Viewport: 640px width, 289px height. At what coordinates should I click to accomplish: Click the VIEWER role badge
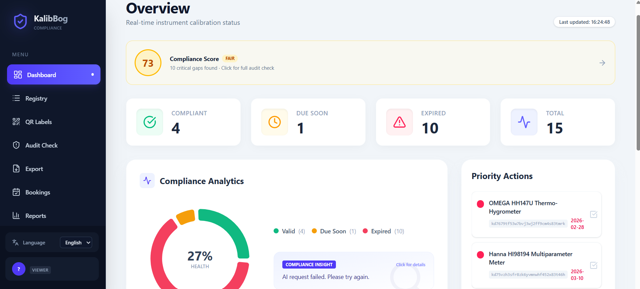(40, 270)
